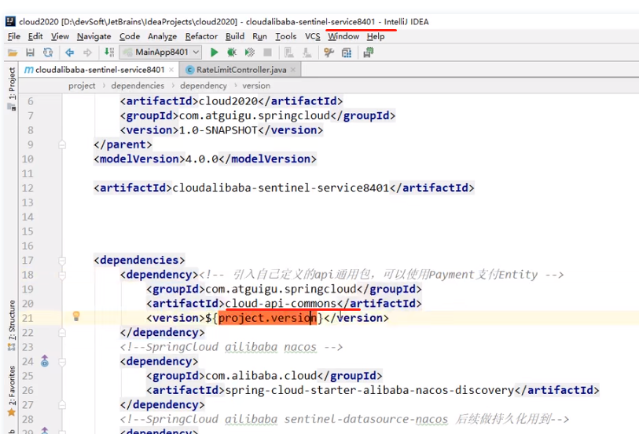Collapse the nacos dependency fold at line 24
Image resolution: width=639 pixels, height=434 pixels.
pos(62,362)
